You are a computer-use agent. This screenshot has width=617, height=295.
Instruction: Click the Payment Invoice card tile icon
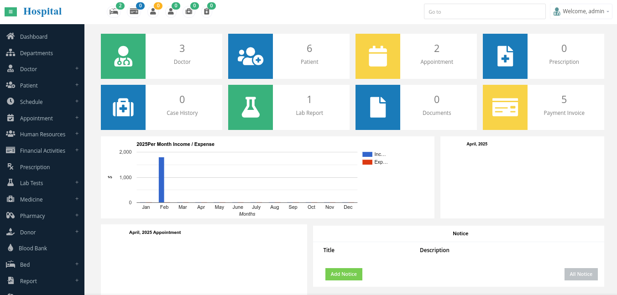505,107
